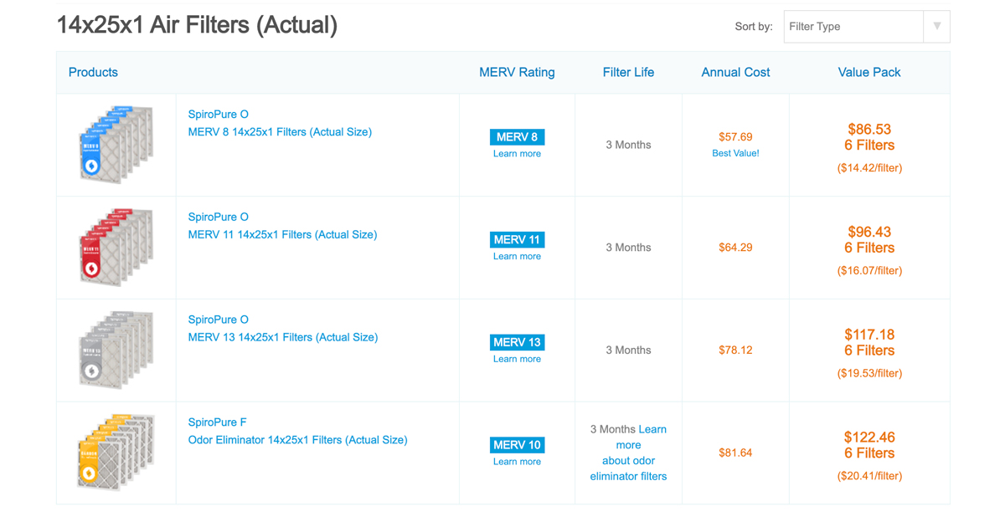Select the MERV 13 filter product image
1005x527 pixels.
coord(116,349)
